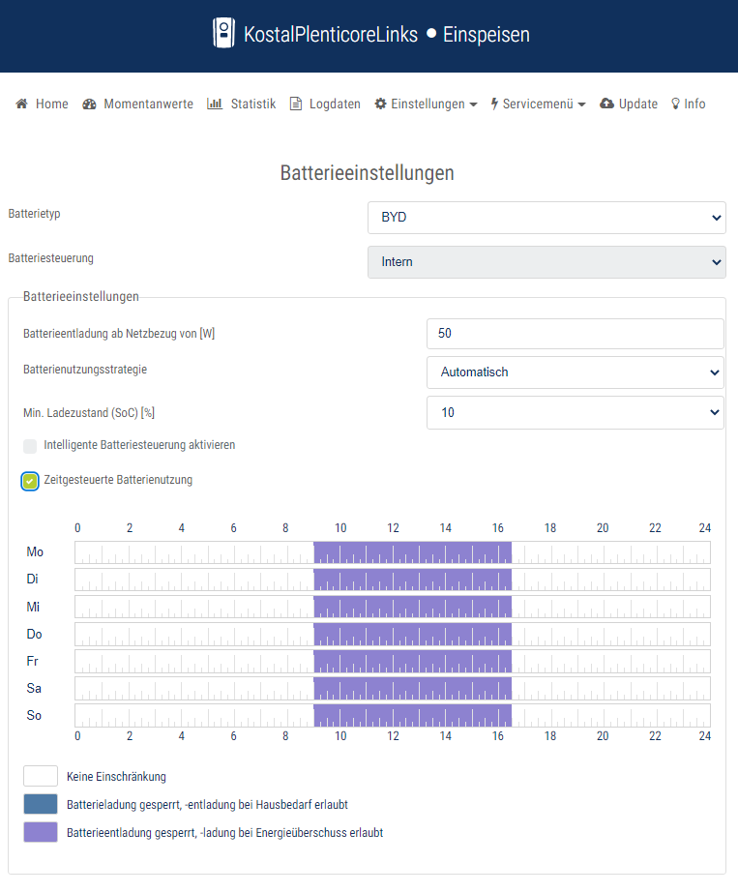
Task: Open the Batterienutzungsstrategie dropdown
Action: [x=575, y=372]
